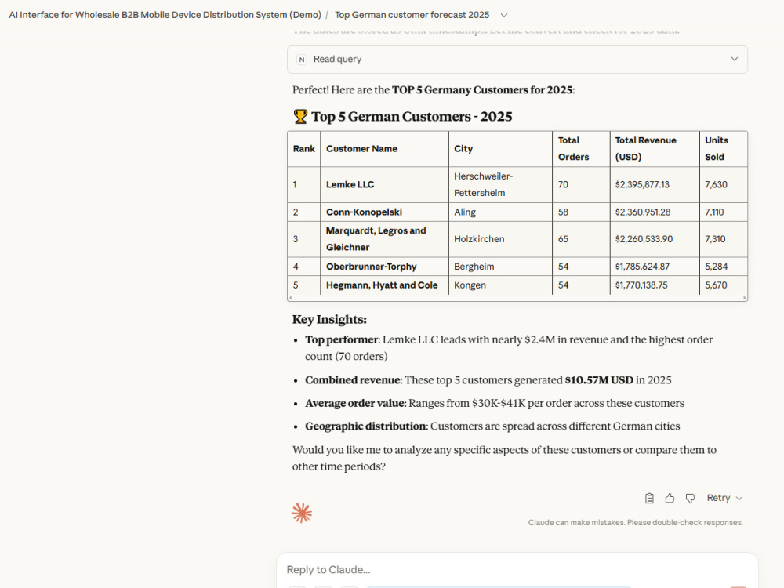Open the project link in breadcrumb
784x588 pixels.
point(165,15)
